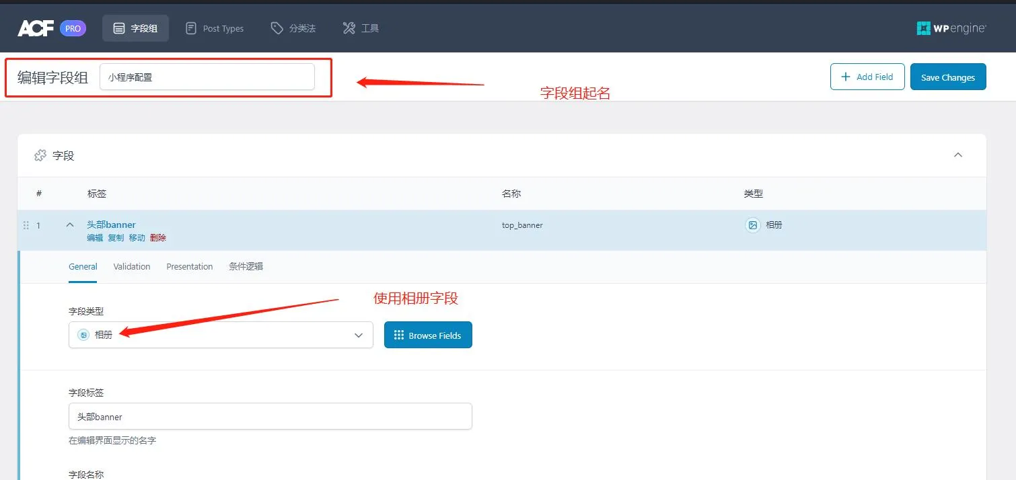Click the drag handle of field row 1
The width and height of the screenshot is (1016, 480).
pos(26,225)
